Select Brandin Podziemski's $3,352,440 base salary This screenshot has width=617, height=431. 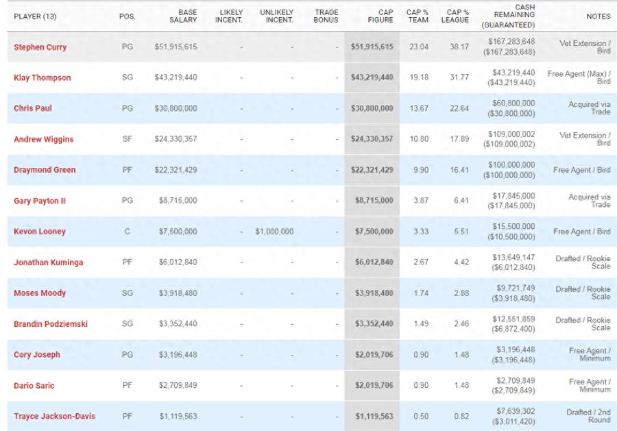tap(178, 323)
